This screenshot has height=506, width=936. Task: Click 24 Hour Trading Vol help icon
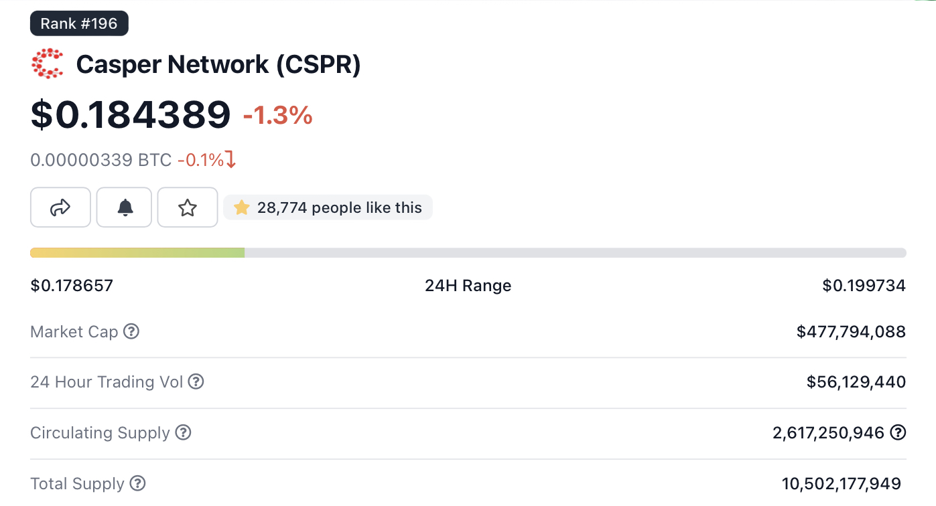196,382
